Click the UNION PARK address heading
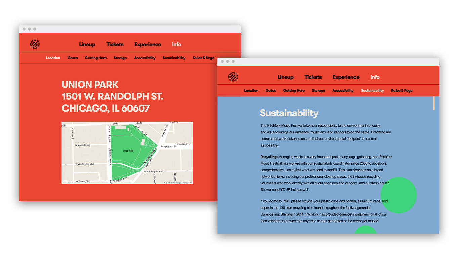The image size is (459, 258). 90,84
